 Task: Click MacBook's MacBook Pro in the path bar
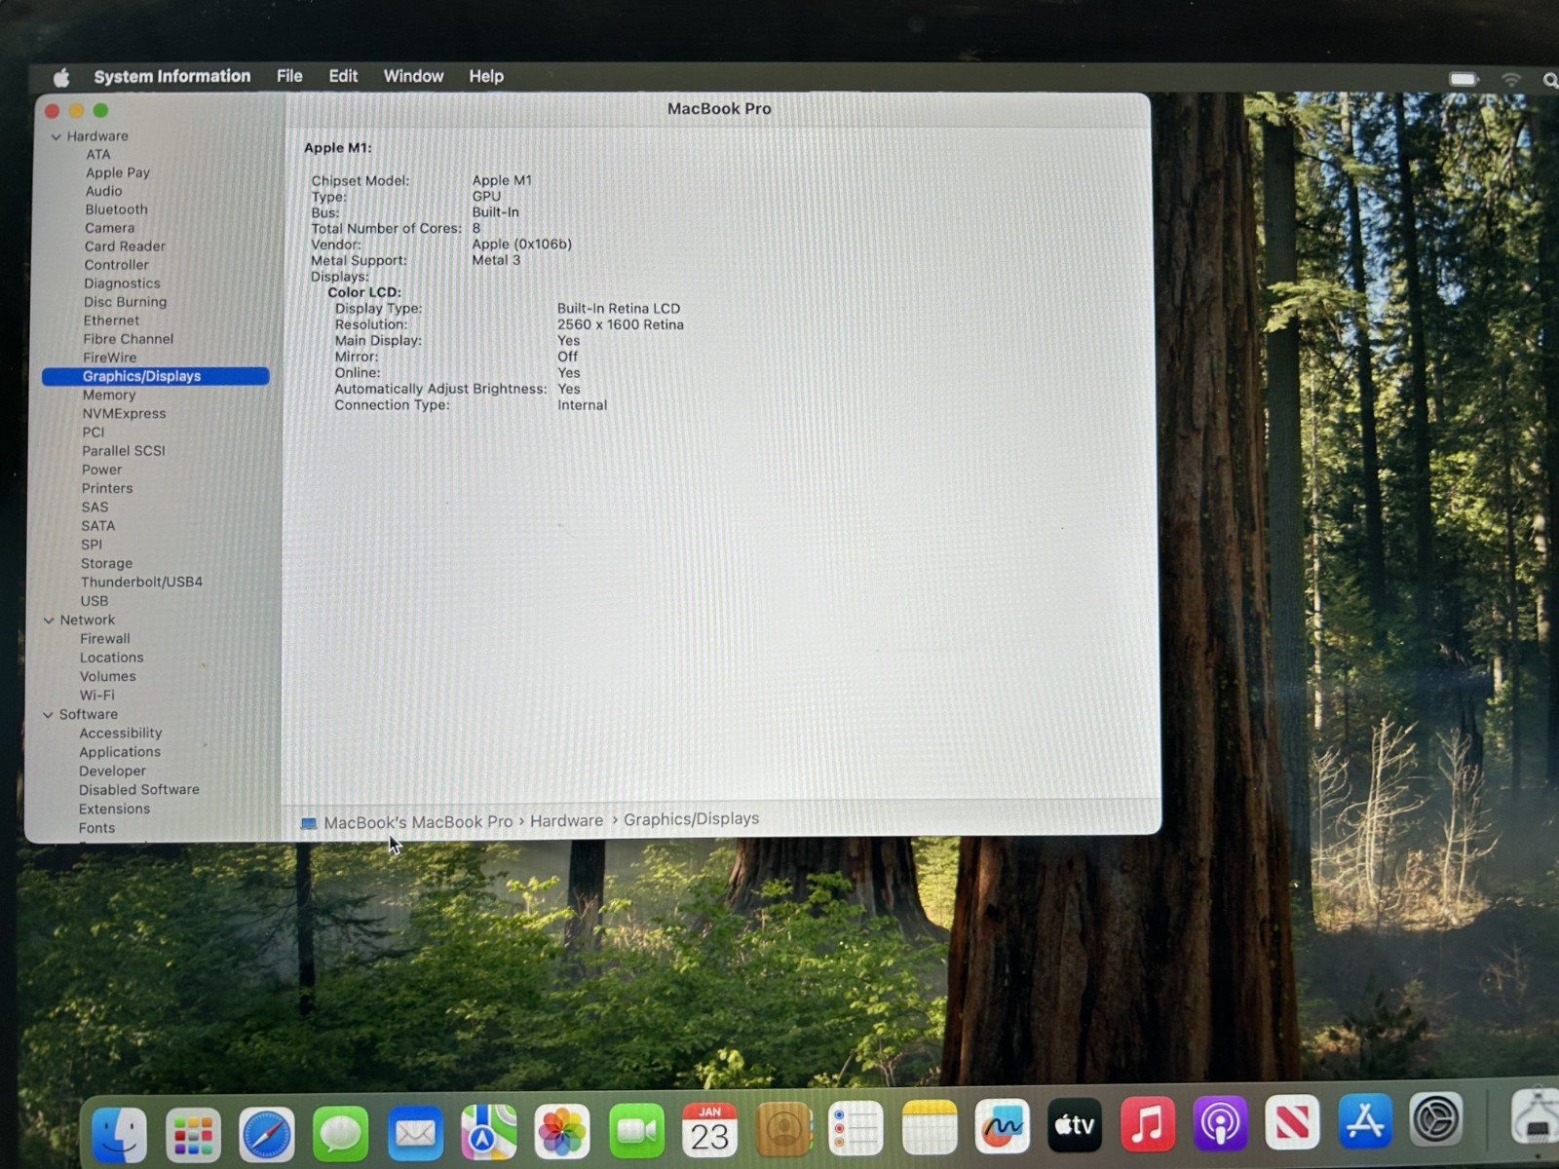pyautogui.click(x=418, y=822)
